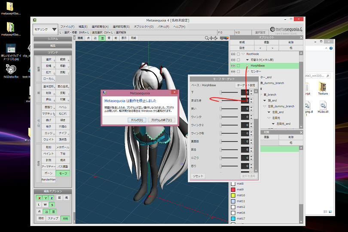
Task: Open NGData.fbx desktop icon
Action: pyautogui.click(x=11, y=71)
